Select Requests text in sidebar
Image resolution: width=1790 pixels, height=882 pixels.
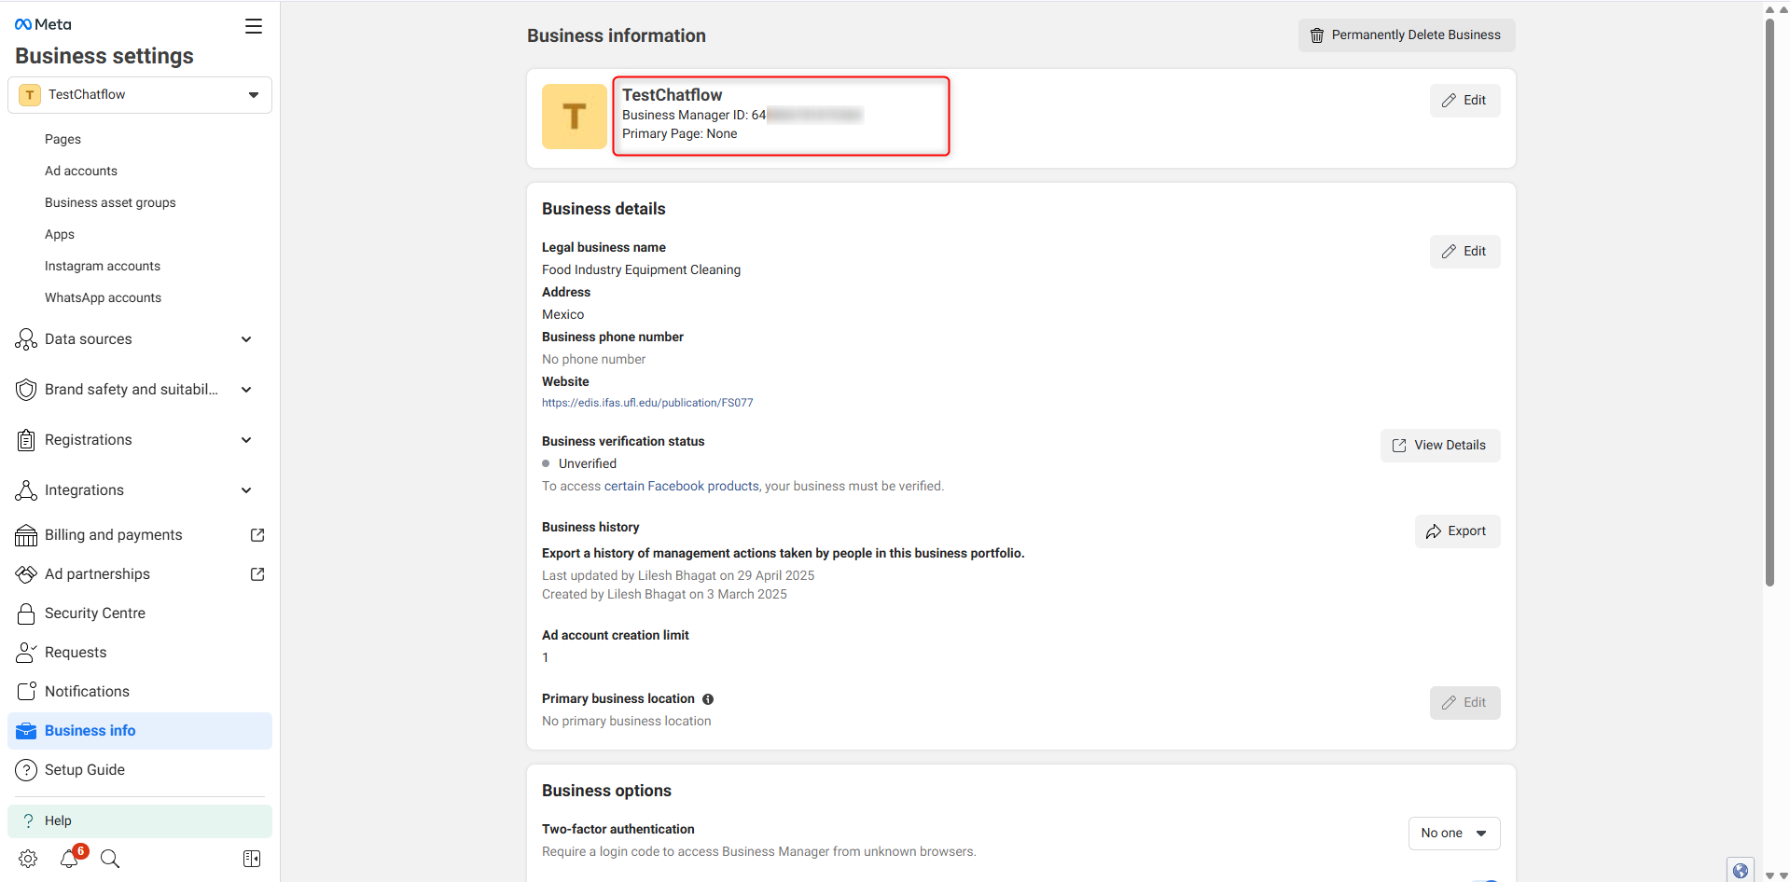coord(76,653)
